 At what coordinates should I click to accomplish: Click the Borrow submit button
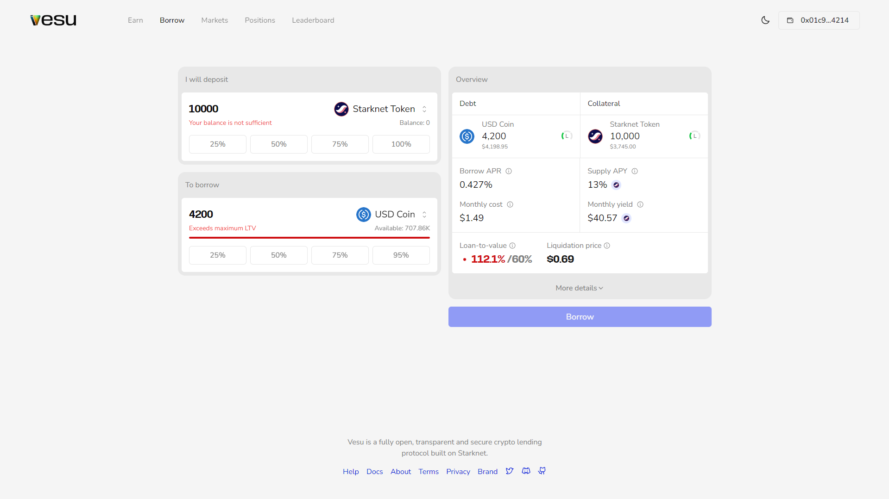tap(580, 317)
